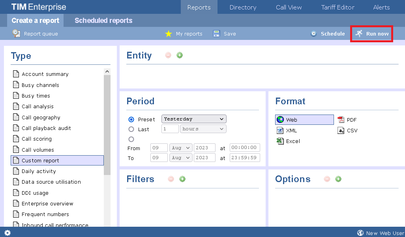This screenshot has height=237, width=405.
Task: Select the custom date range radio button
Action: 131,139
